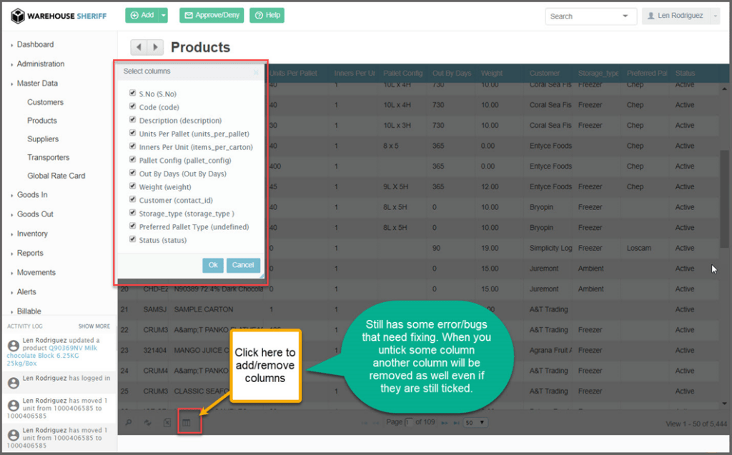
Task: Click the refresh icon in grid footer
Action: (148, 423)
